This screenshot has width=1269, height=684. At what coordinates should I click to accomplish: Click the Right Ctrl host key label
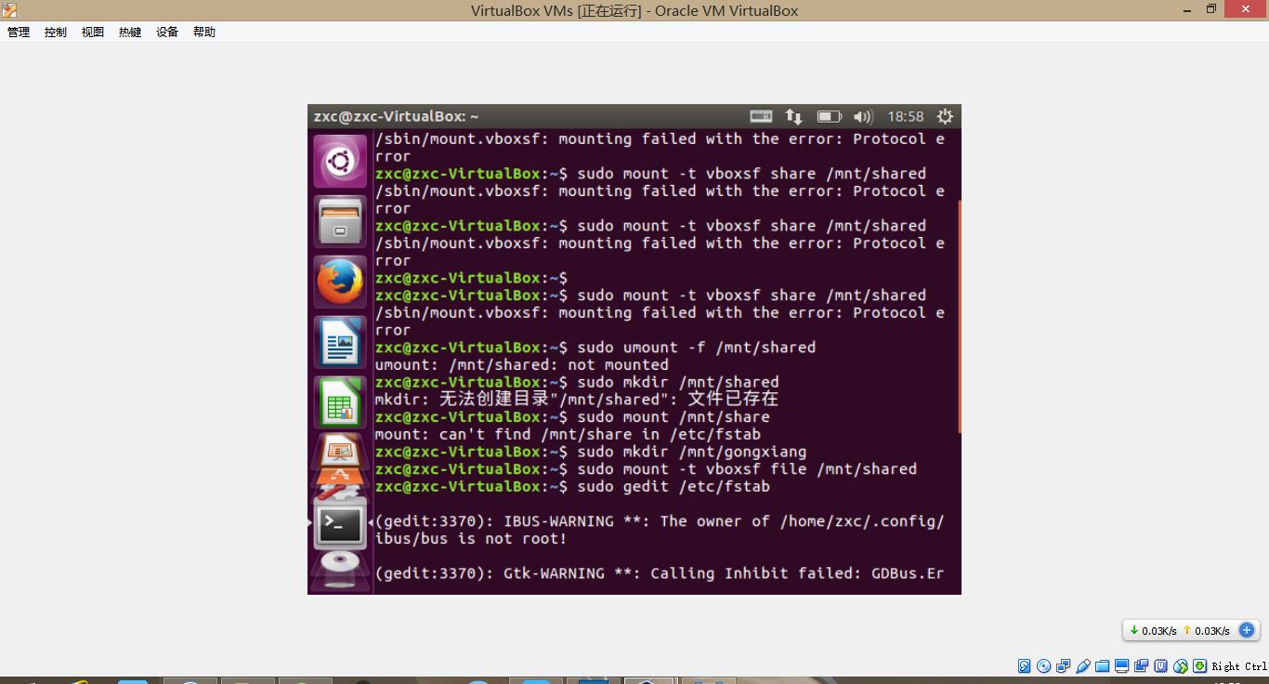(x=1239, y=666)
